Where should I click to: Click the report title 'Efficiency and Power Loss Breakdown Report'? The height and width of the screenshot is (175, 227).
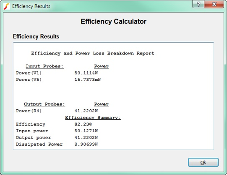(93, 53)
